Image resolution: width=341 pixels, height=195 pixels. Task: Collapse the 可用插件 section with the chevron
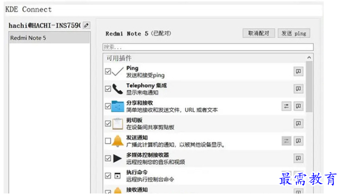309,57
